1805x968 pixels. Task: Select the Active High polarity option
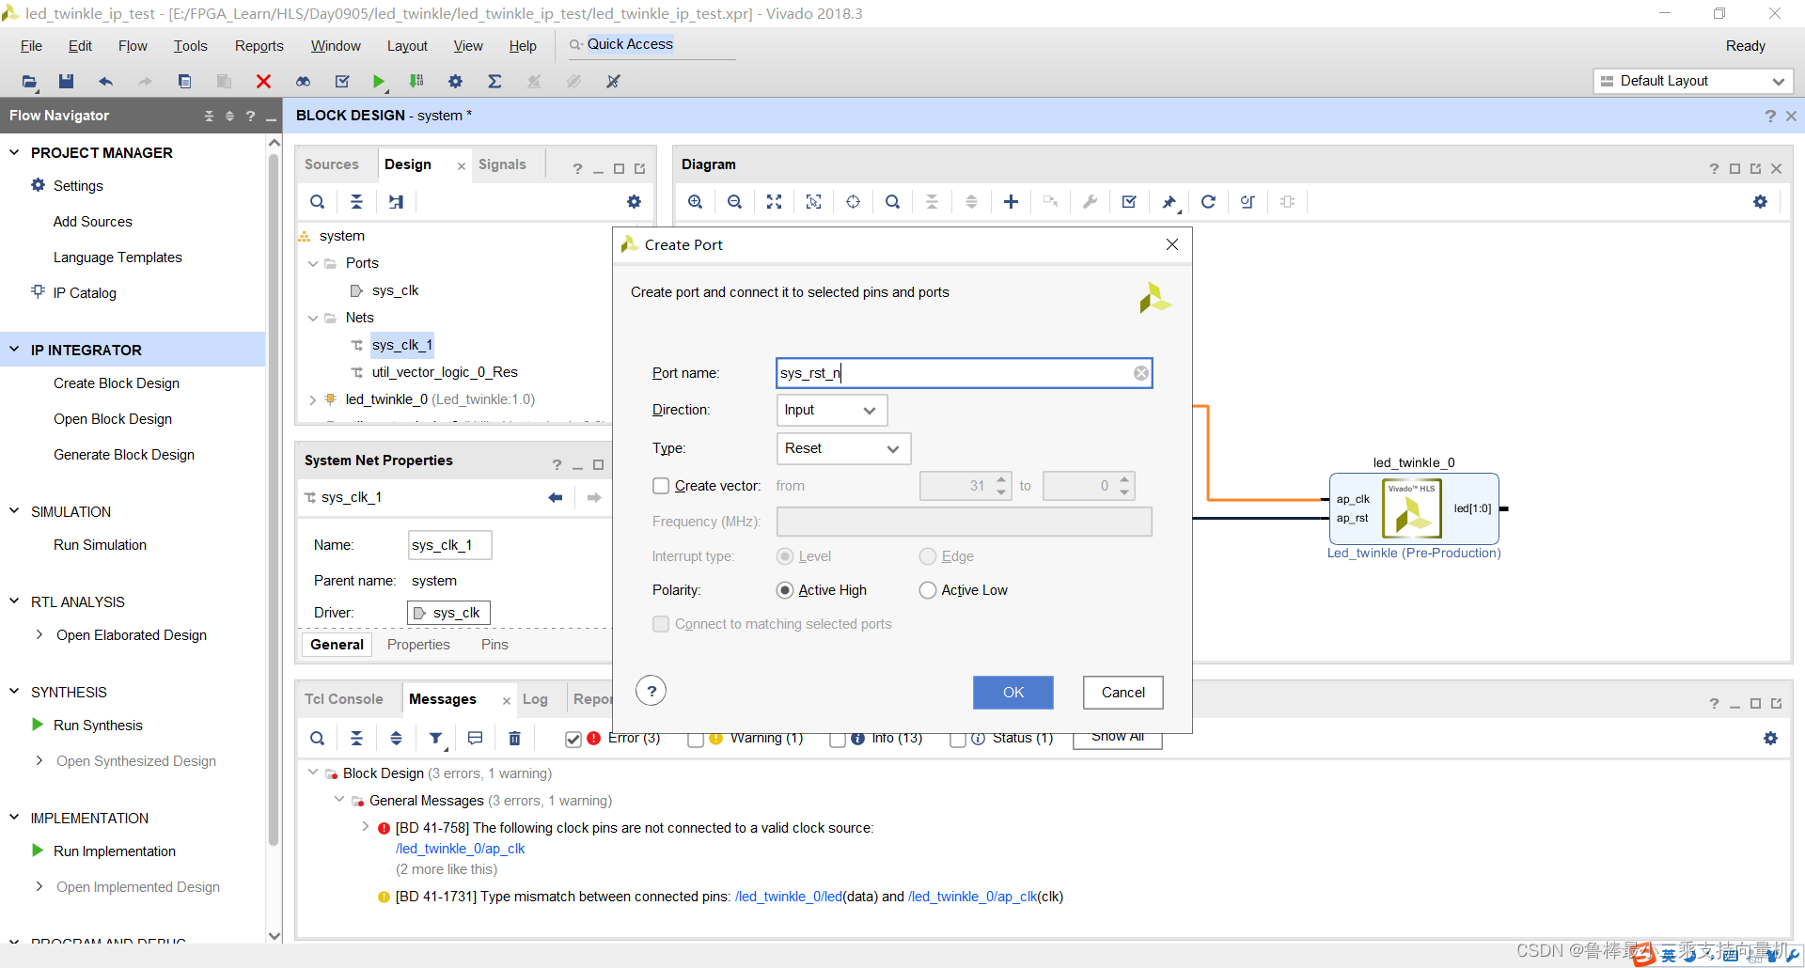(785, 590)
